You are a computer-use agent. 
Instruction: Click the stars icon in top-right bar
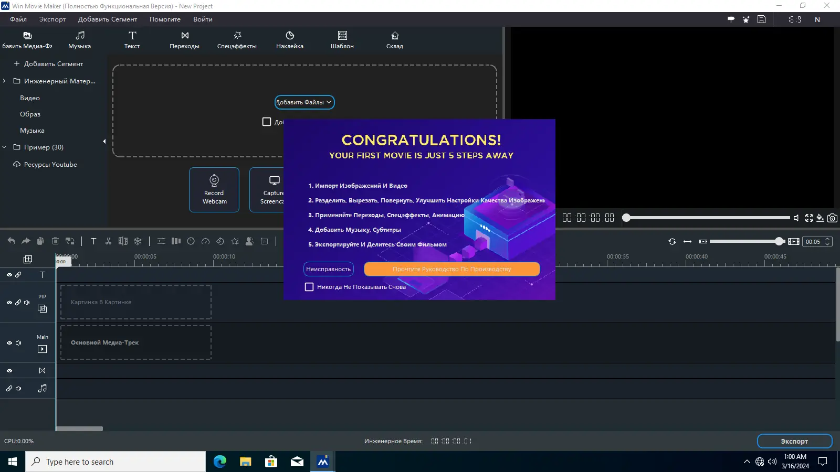pos(746,19)
